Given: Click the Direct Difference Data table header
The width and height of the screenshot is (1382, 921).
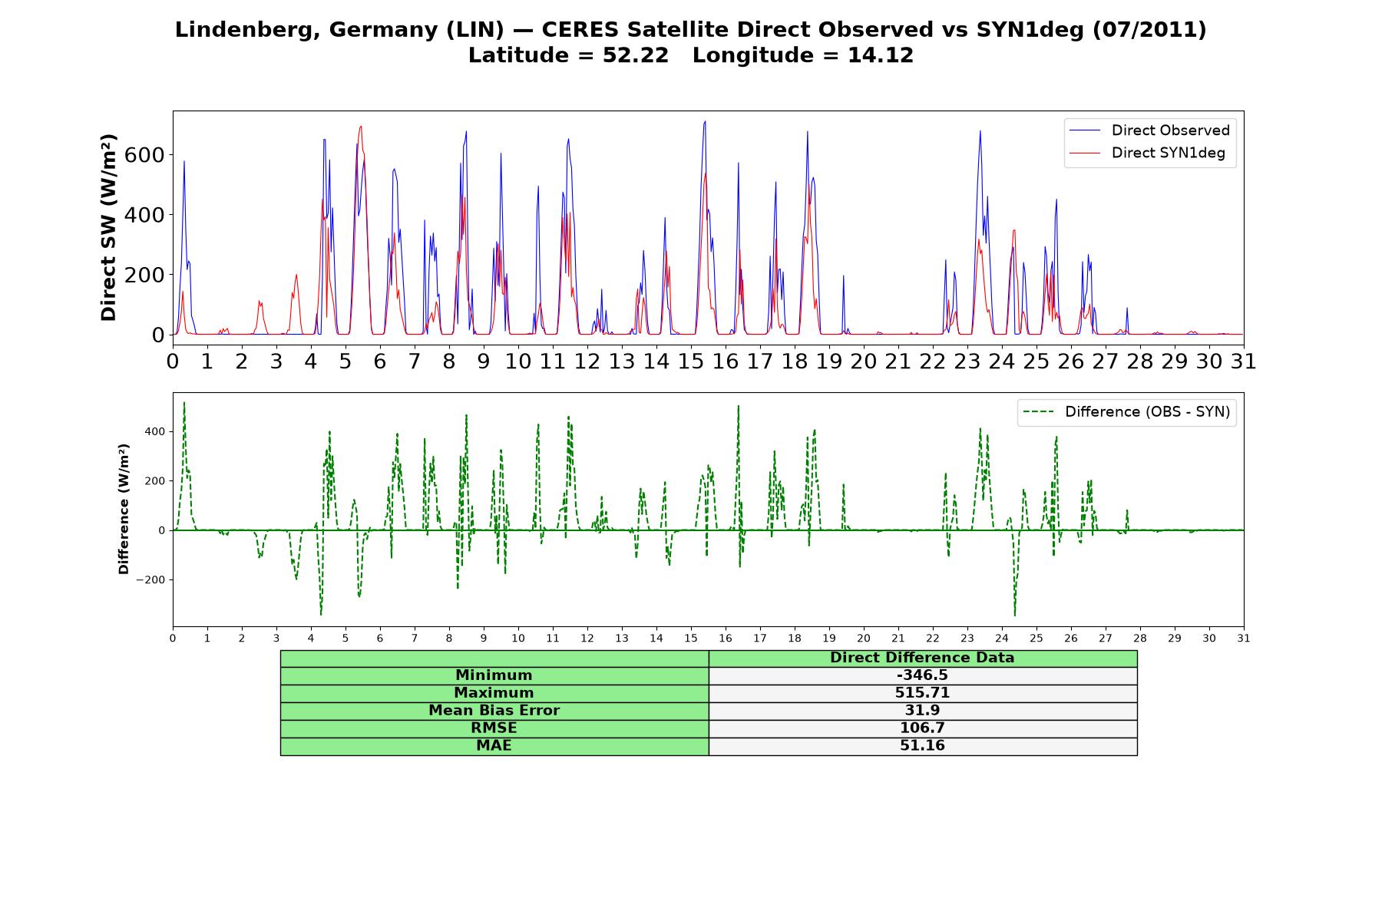Looking at the screenshot, I should (x=922, y=659).
